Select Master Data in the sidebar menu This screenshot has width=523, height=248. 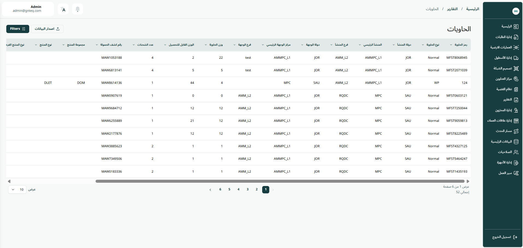pos(501,142)
